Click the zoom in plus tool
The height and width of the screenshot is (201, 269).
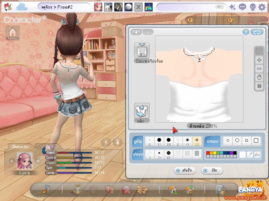pos(259,60)
